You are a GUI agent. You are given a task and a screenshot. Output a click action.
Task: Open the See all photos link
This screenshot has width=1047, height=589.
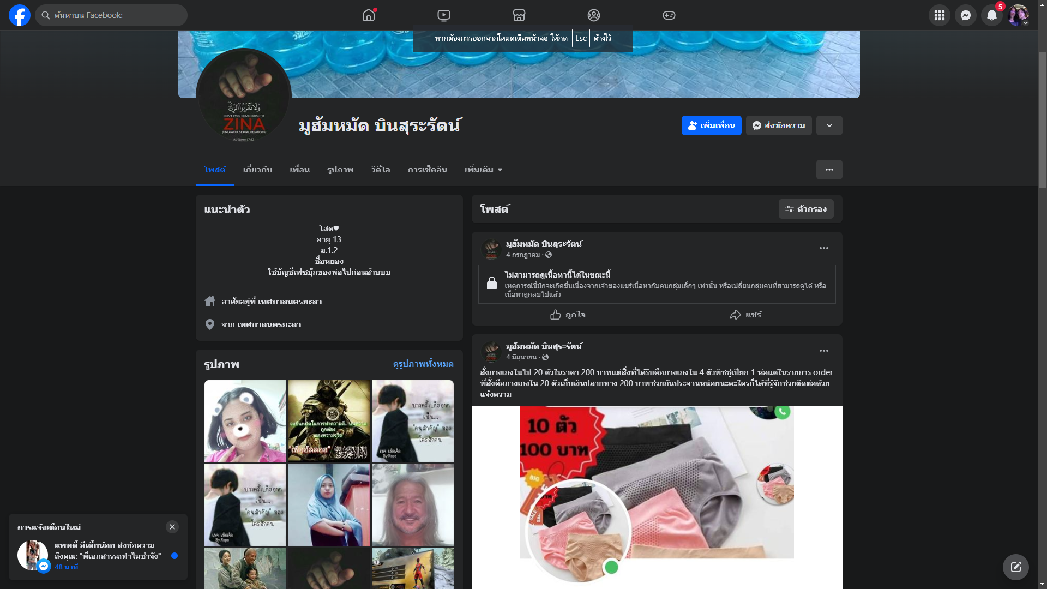point(423,364)
